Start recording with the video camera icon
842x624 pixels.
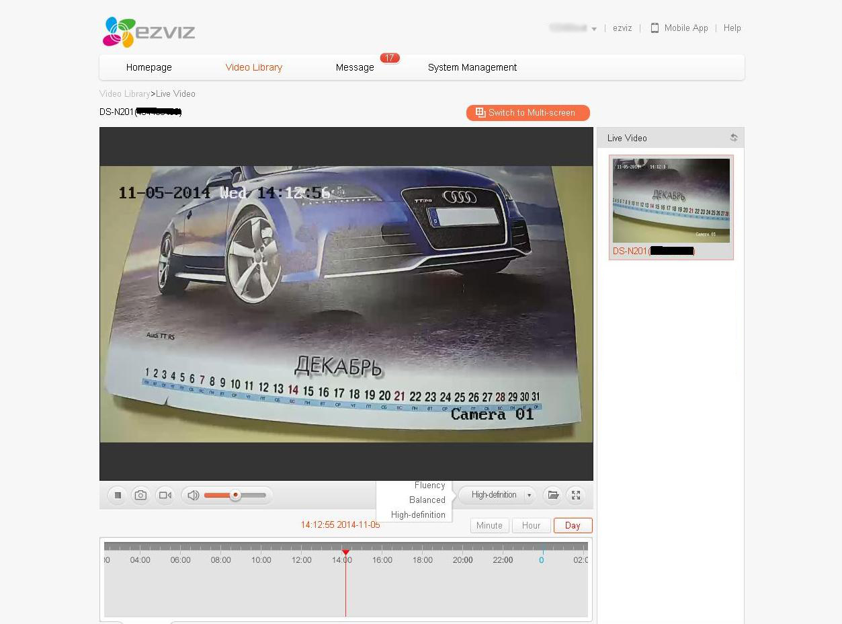pyautogui.click(x=165, y=496)
